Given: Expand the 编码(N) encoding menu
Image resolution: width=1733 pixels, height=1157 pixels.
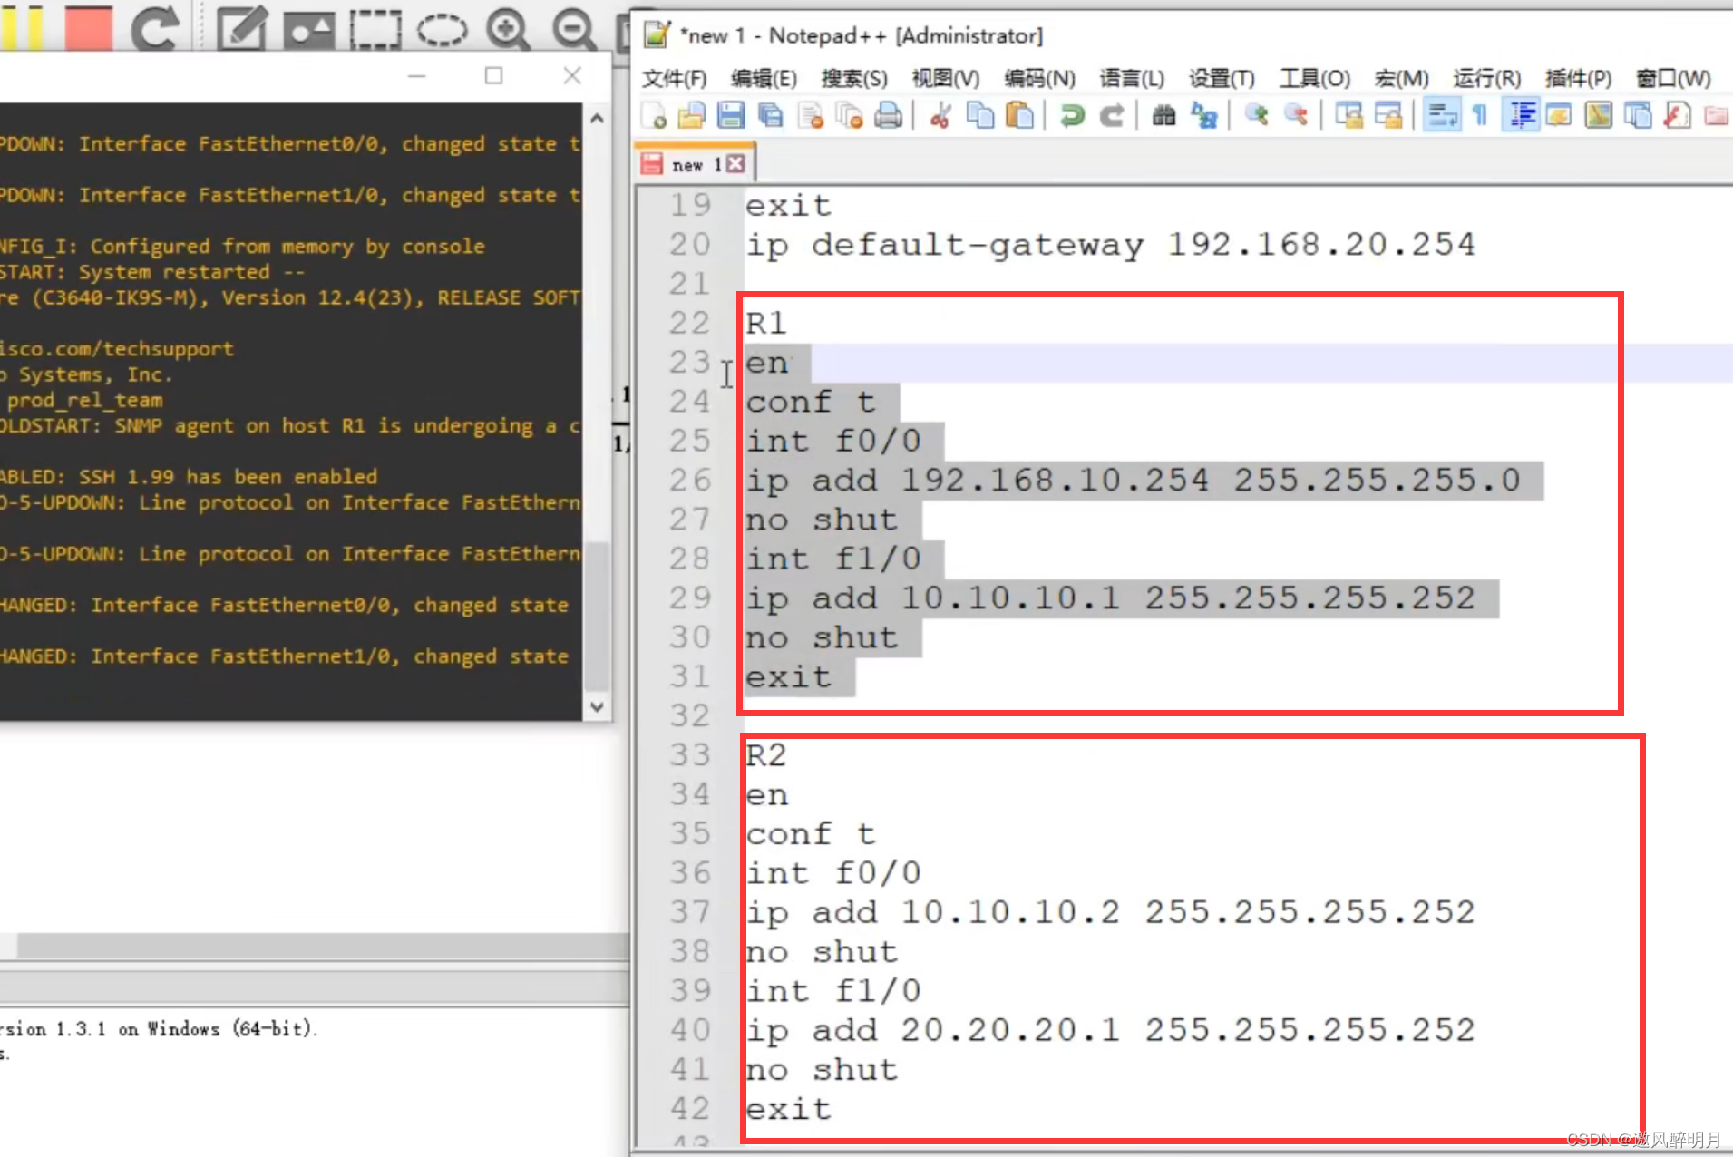Looking at the screenshot, I should tap(1038, 79).
